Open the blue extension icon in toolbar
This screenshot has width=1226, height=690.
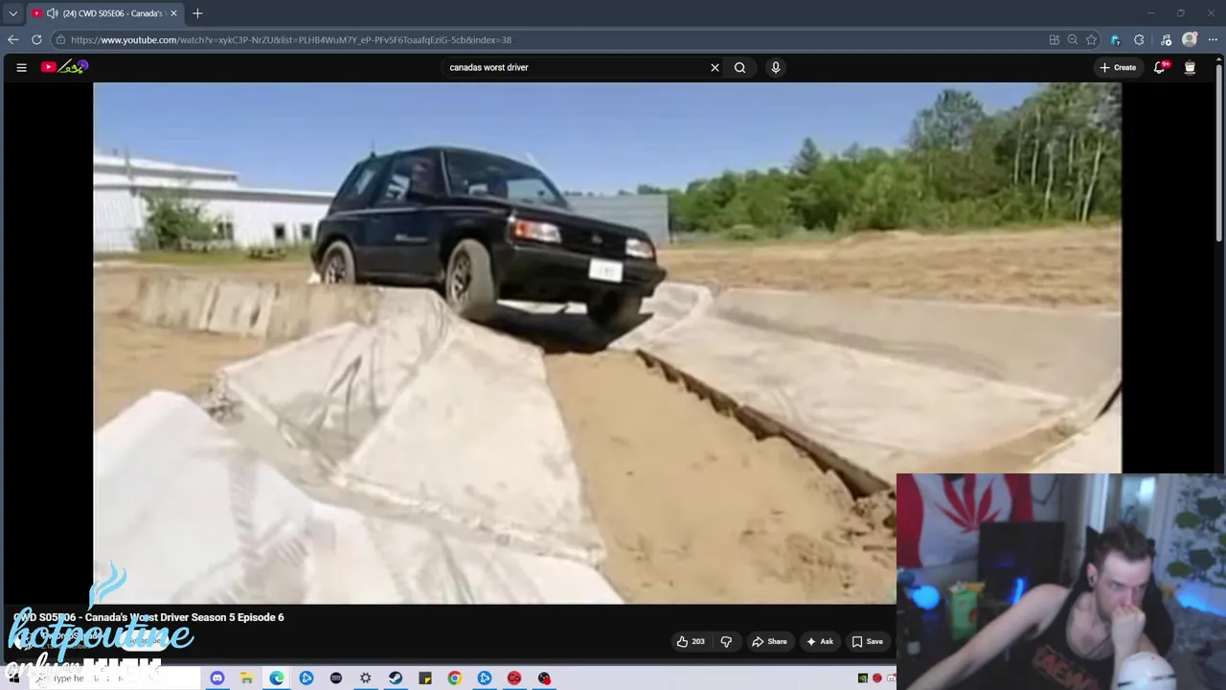point(1115,39)
